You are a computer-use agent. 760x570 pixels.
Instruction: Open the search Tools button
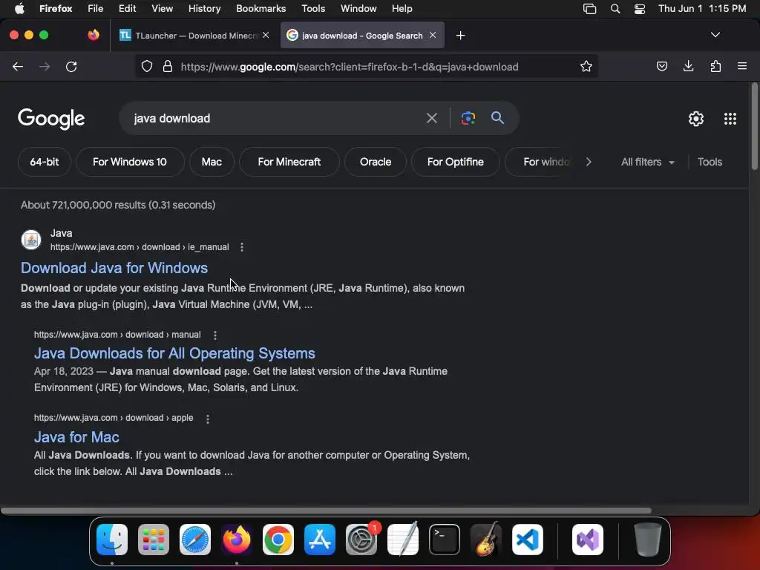coord(710,162)
